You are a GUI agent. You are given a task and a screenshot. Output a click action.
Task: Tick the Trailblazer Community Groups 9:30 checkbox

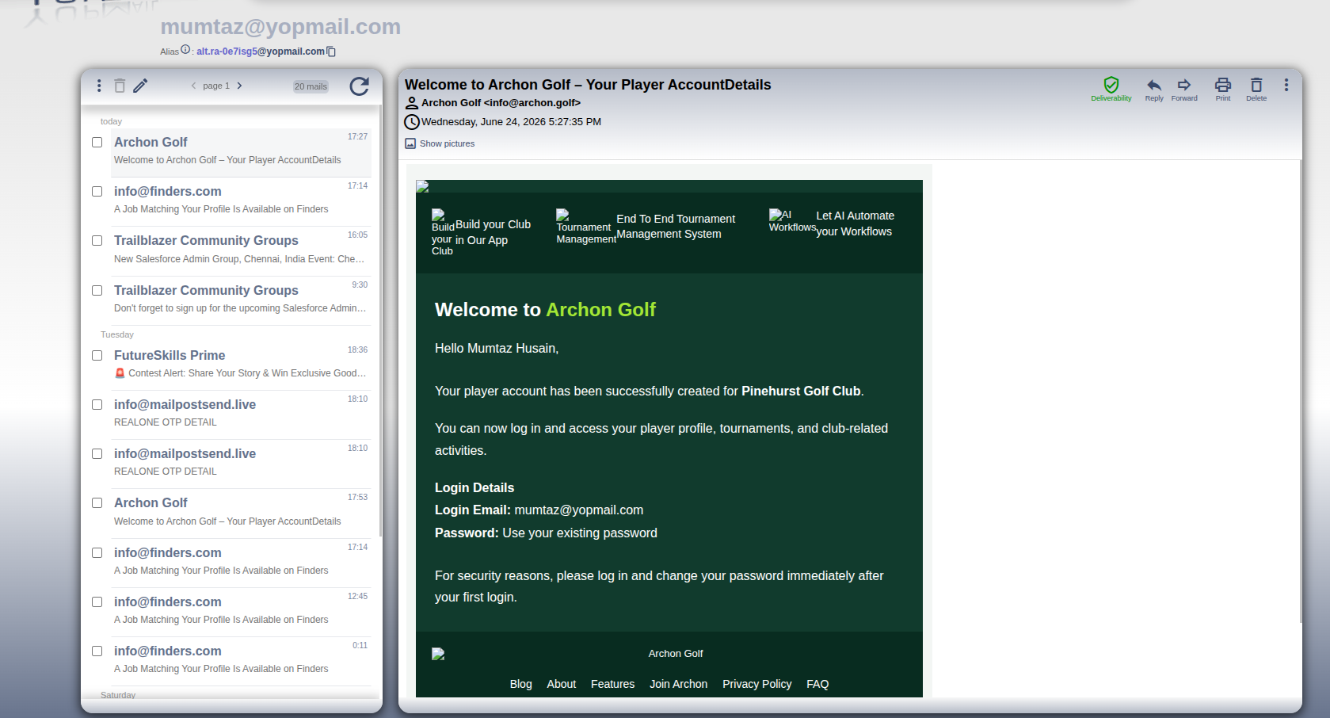coord(97,291)
